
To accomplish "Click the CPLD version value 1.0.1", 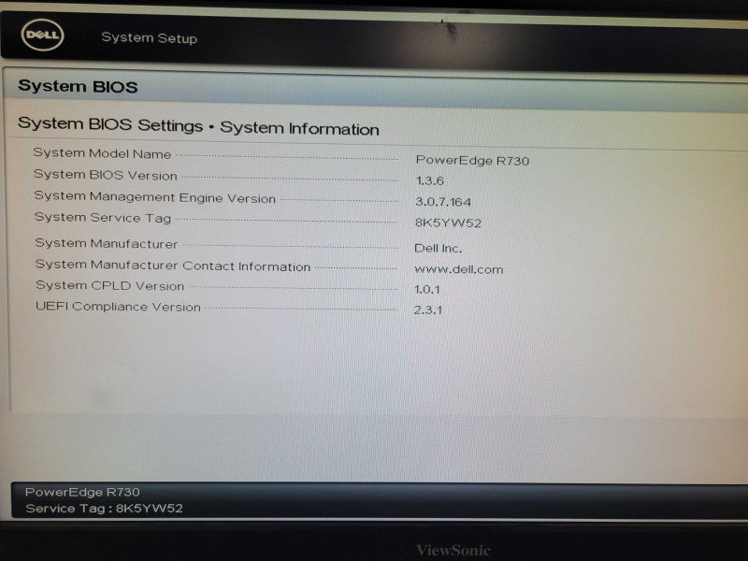I will [427, 289].
